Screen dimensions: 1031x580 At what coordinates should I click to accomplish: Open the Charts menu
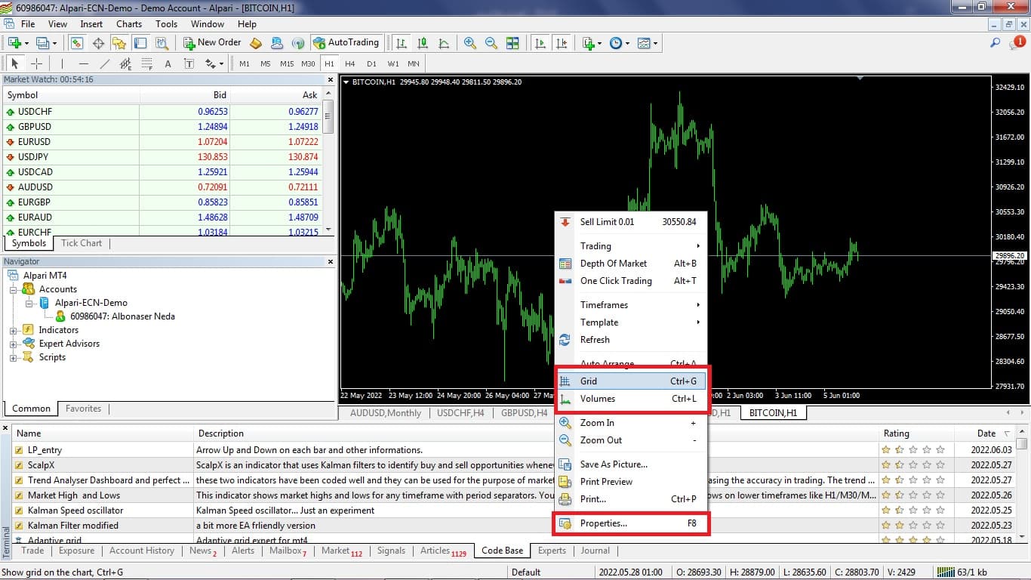tap(129, 23)
